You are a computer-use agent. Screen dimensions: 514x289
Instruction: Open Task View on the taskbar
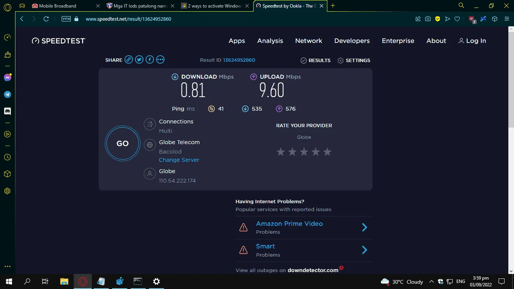[45, 281]
